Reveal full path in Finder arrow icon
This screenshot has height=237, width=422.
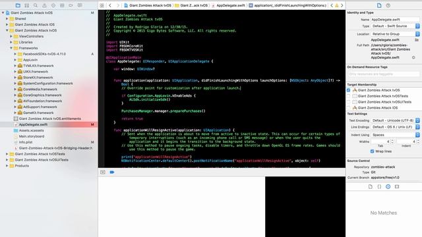[x=413, y=57]
